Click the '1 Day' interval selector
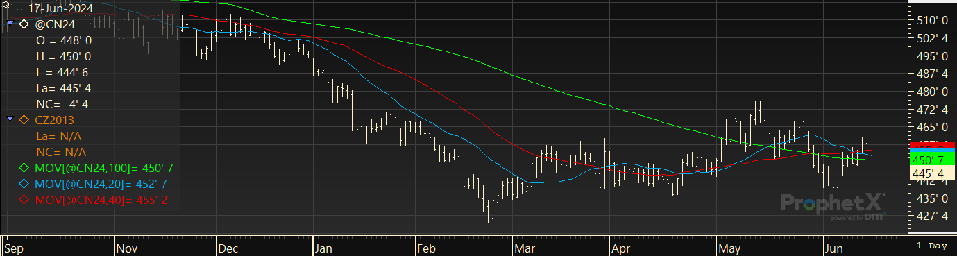 (931, 246)
